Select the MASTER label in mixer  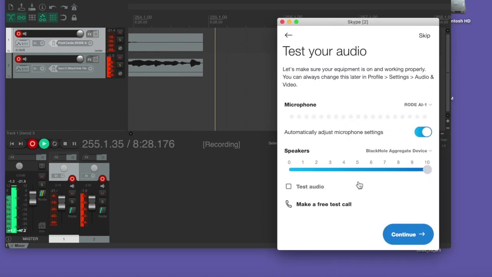point(30,239)
